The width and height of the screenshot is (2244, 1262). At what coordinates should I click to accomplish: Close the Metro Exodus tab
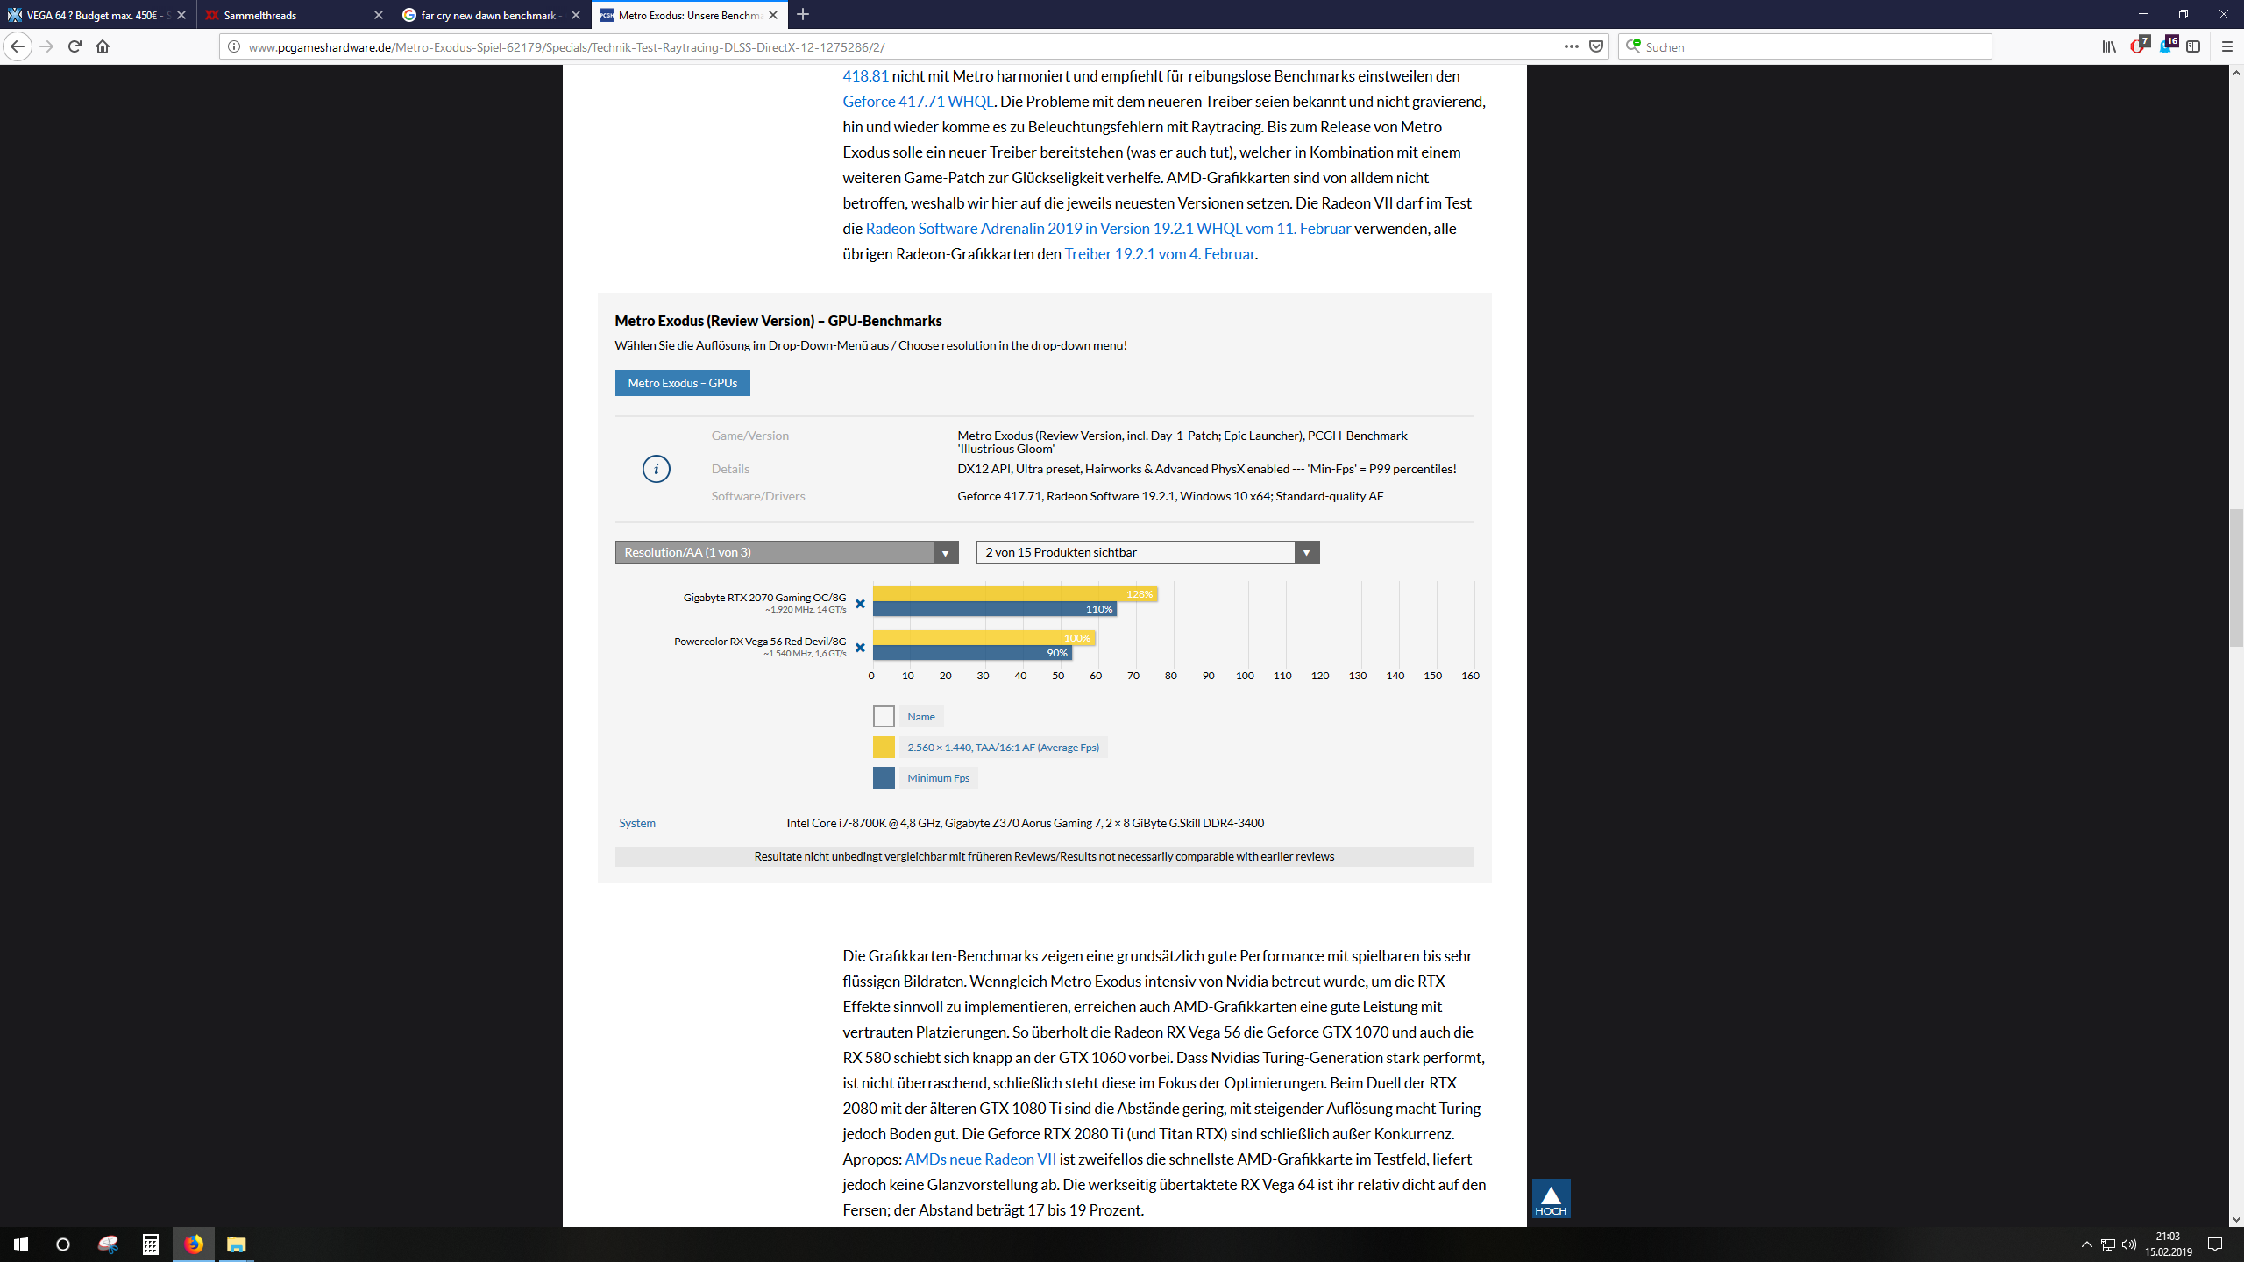[x=773, y=15]
